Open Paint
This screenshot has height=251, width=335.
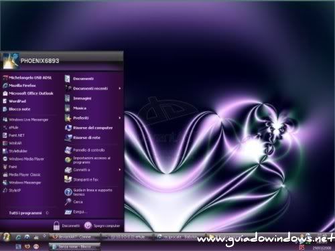click(x=10, y=167)
